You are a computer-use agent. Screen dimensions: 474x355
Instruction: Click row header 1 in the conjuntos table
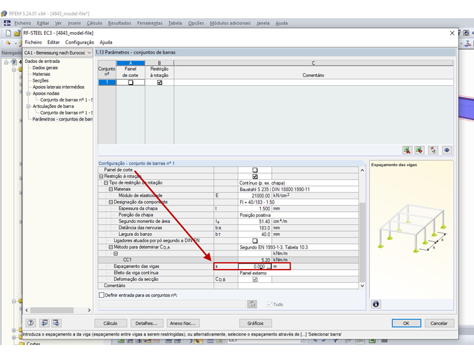[107, 82]
